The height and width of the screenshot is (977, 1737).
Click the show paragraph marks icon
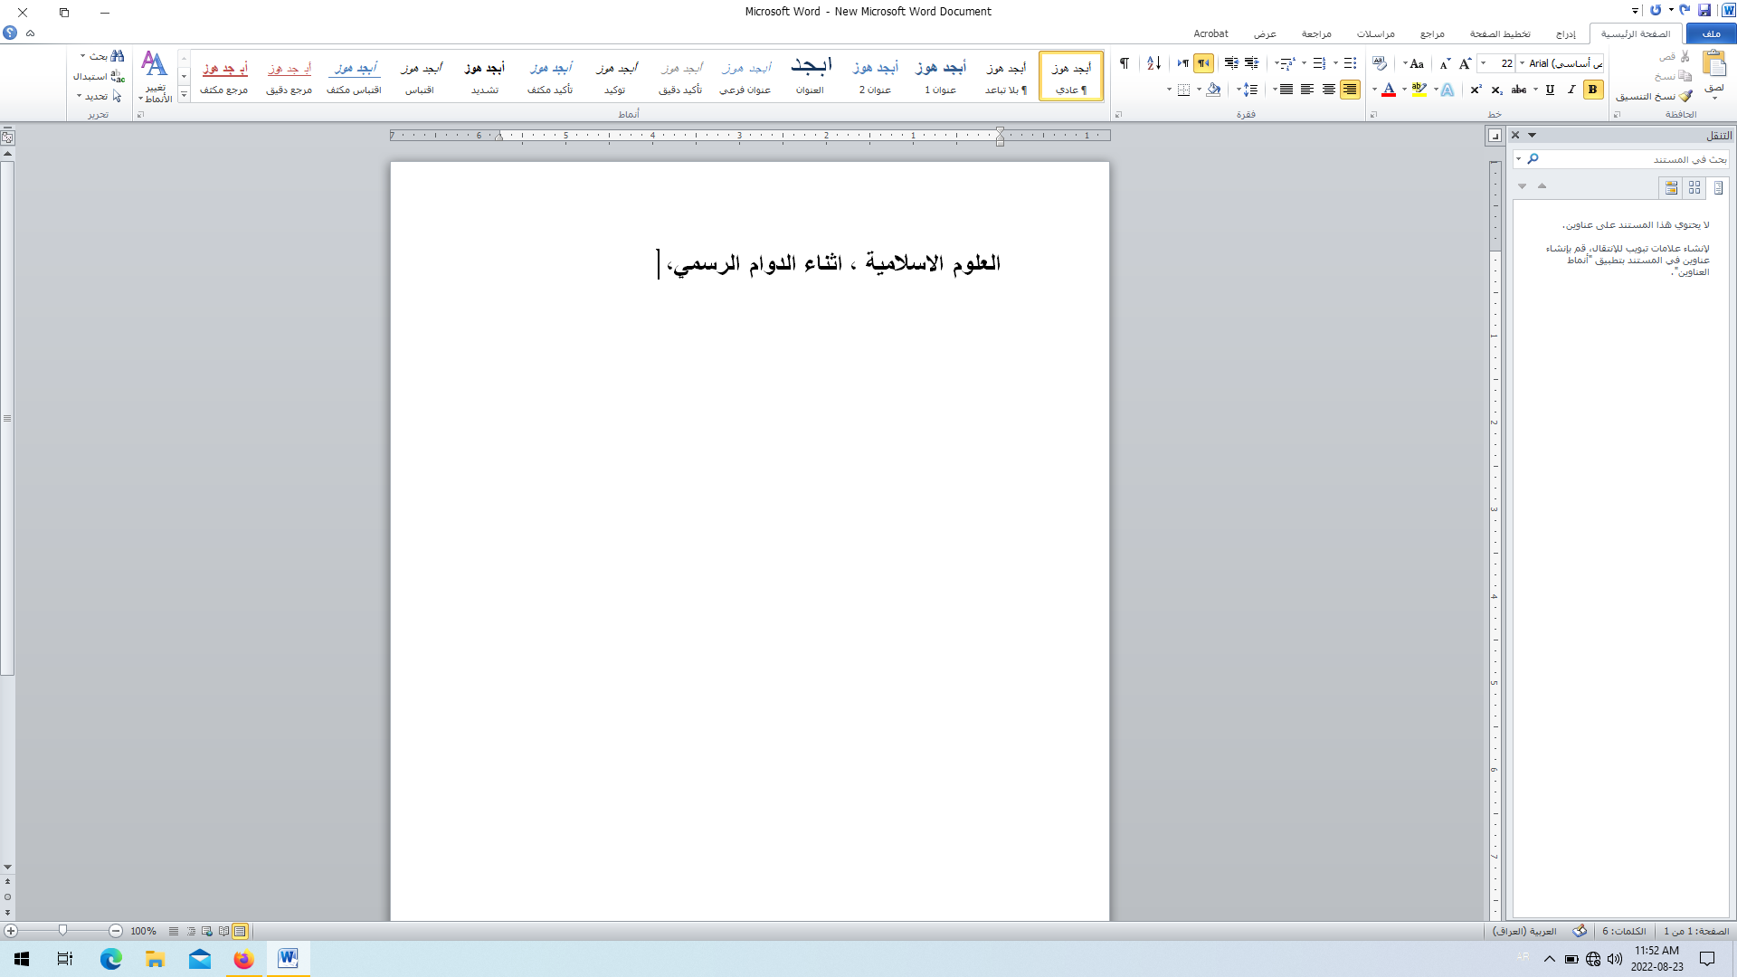point(1125,63)
